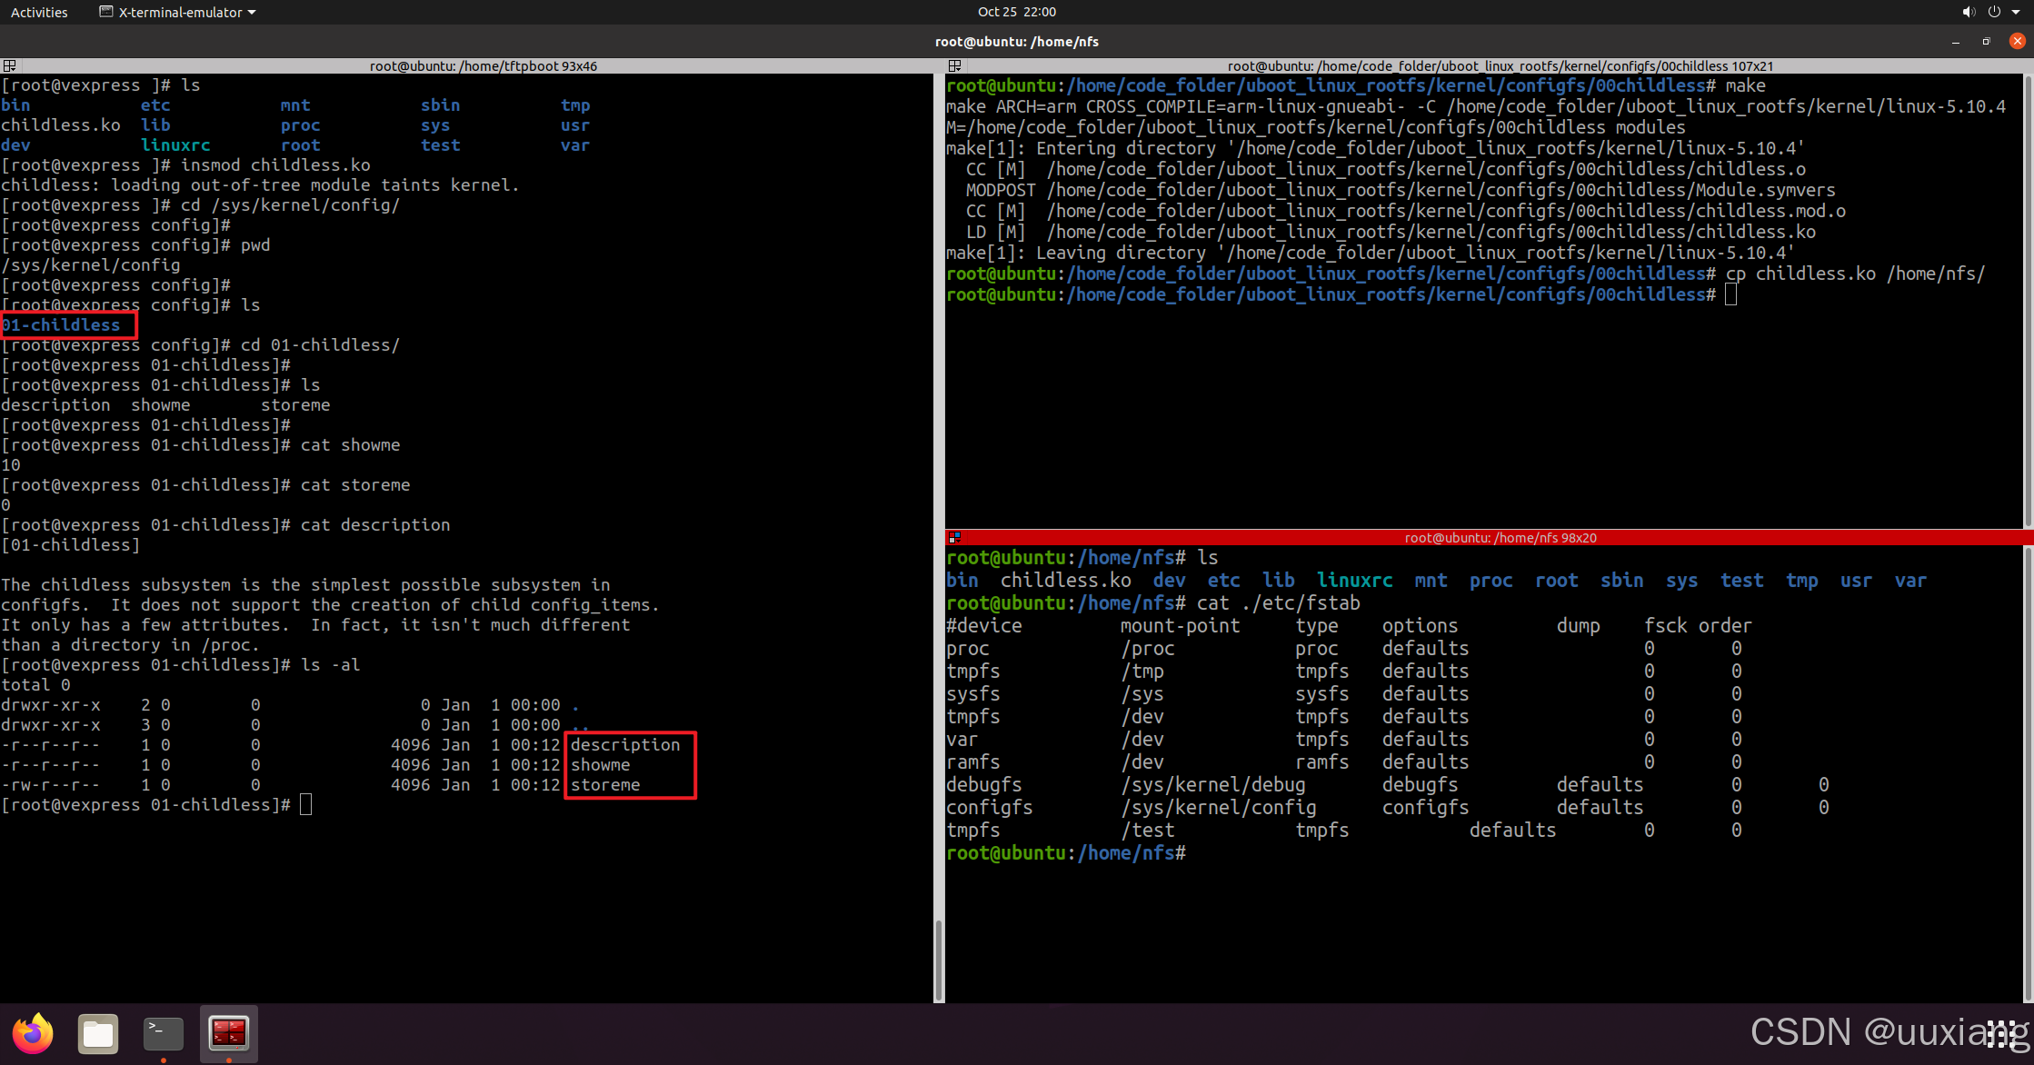Click bottom-right pane scrollbar
The height and width of the screenshot is (1065, 2034).
(x=2029, y=772)
